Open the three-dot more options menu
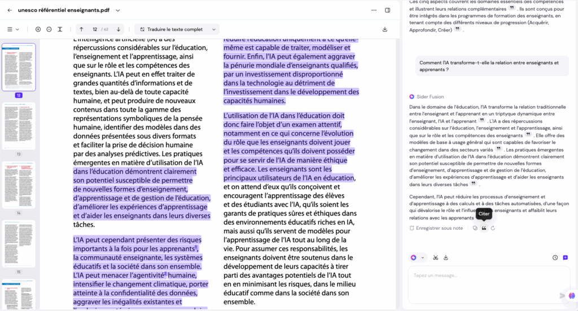 click(x=374, y=10)
